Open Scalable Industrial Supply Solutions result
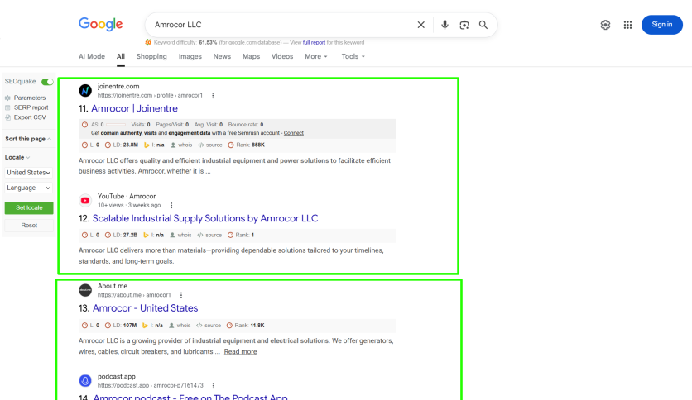The image size is (692, 400). pyautogui.click(x=205, y=218)
